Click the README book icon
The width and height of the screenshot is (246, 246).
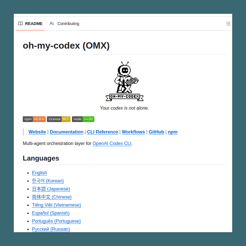coord(20,24)
